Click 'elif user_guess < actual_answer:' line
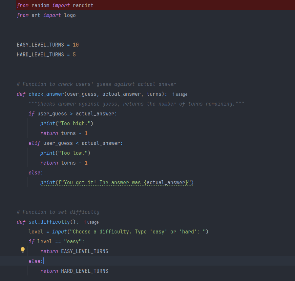The height and width of the screenshot is (281, 295). click(x=75, y=143)
